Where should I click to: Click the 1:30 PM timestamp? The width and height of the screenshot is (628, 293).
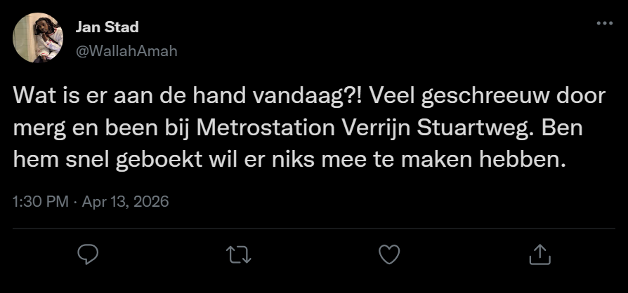(40, 201)
